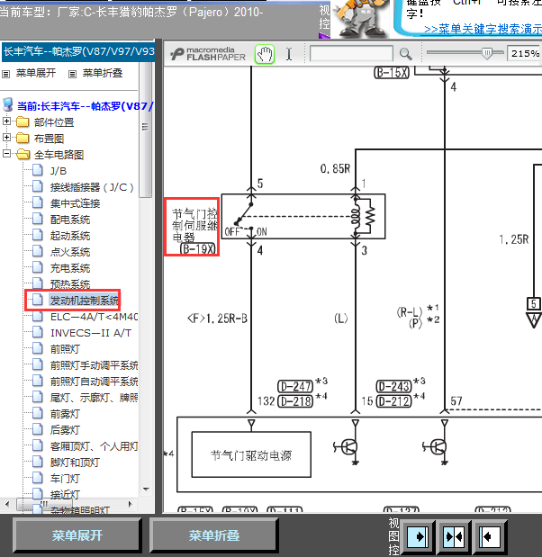This screenshot has height=557, width=542.
Task: Expand the 部件位置 tree node
Action: (x=6, y=121)
